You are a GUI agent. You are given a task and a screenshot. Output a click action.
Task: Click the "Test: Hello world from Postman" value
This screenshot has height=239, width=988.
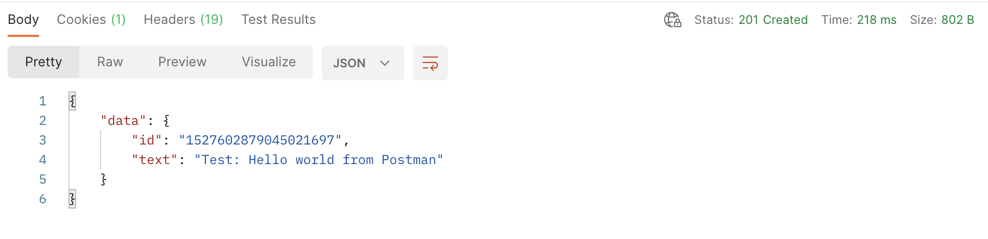coord(319,160)
